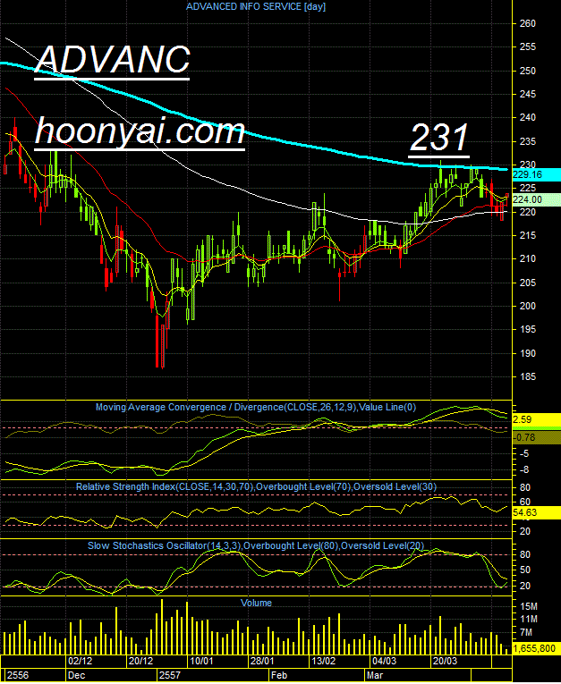Click the 50 label on the Stochastics axis

click(x=525, y=570)
